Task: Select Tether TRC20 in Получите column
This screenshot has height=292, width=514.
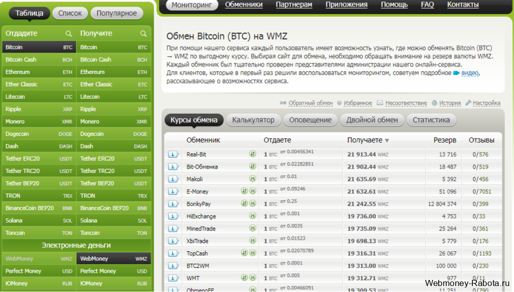Action: tap(114, 171)
